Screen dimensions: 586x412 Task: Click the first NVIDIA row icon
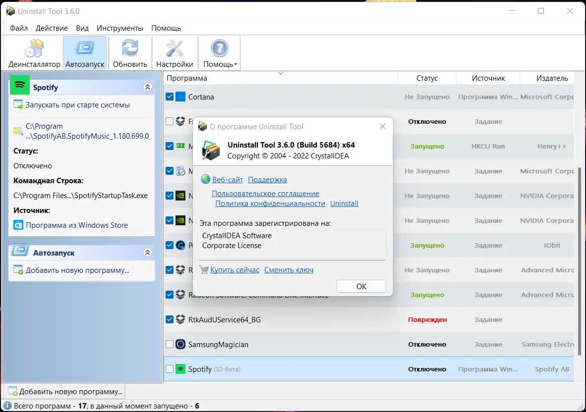180,196
